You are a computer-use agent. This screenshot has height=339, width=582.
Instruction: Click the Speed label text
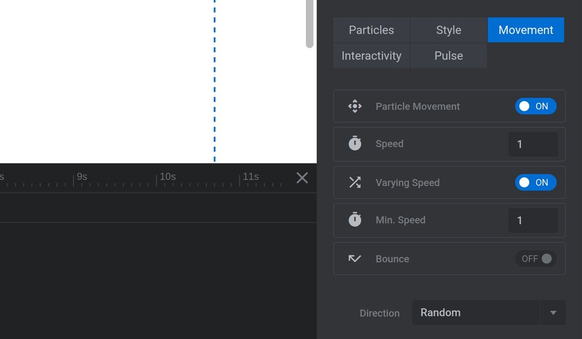(389, 144)
